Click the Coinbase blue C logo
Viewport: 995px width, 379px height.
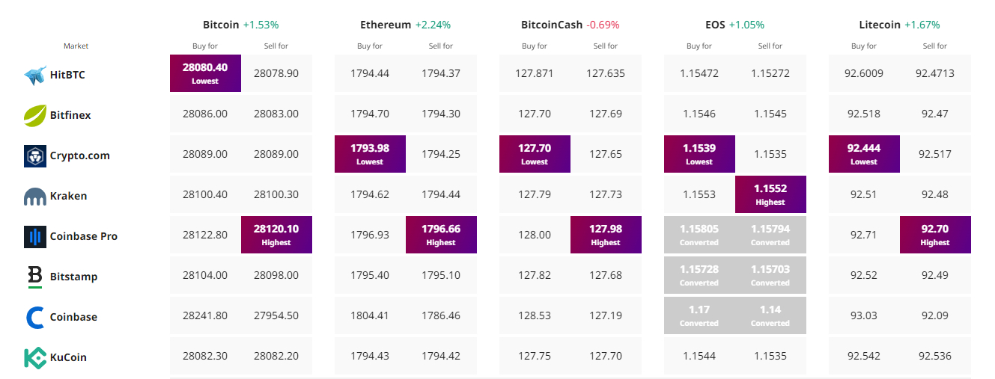click(x=35, y=317)
